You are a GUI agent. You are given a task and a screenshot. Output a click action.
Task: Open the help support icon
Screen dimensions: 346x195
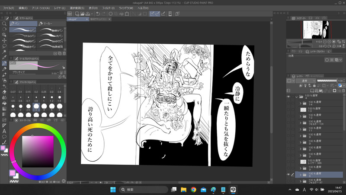point(177,14)
